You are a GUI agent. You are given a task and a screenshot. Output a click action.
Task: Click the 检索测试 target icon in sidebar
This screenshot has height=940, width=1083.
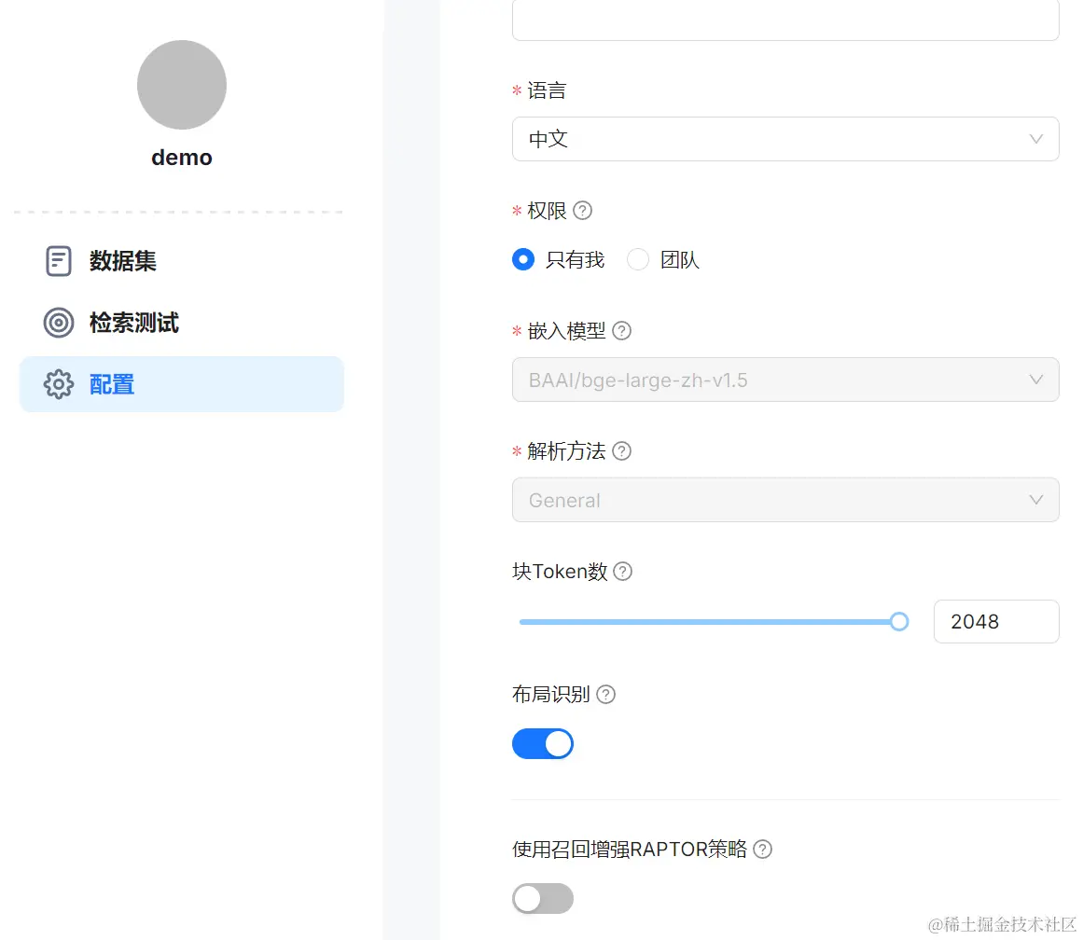(58, 323)
